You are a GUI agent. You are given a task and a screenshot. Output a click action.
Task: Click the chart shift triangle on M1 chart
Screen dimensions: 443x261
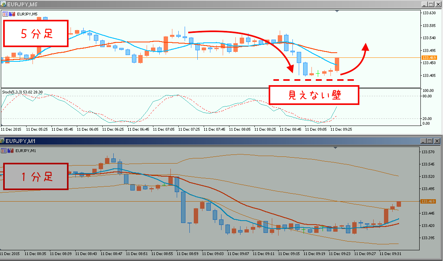[x=336, y=148]
